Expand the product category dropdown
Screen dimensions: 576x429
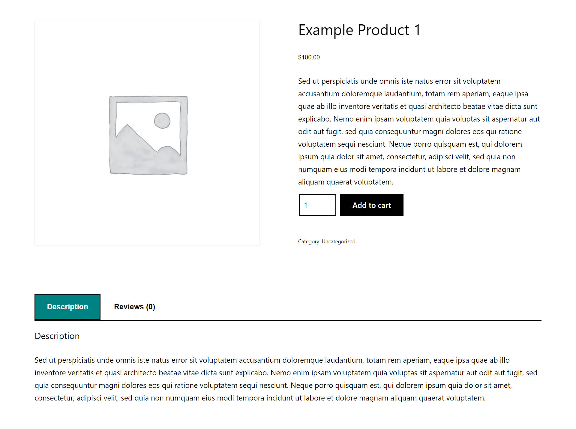tap(337, 241)
